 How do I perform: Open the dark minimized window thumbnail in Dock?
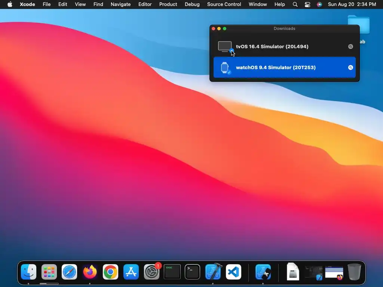click(314, 273)
